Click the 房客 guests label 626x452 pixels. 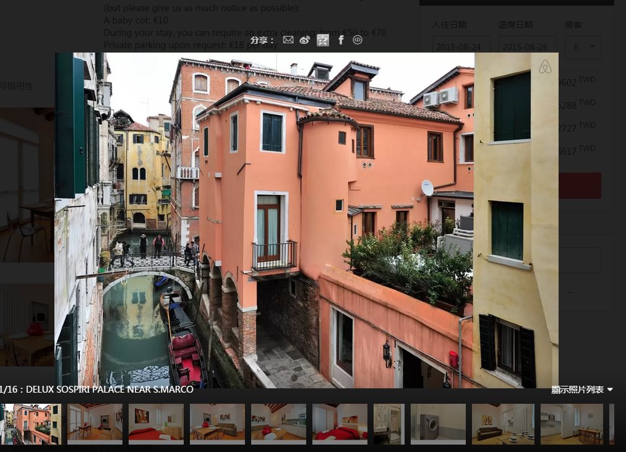pyautogui.click(x=573, y=25)
